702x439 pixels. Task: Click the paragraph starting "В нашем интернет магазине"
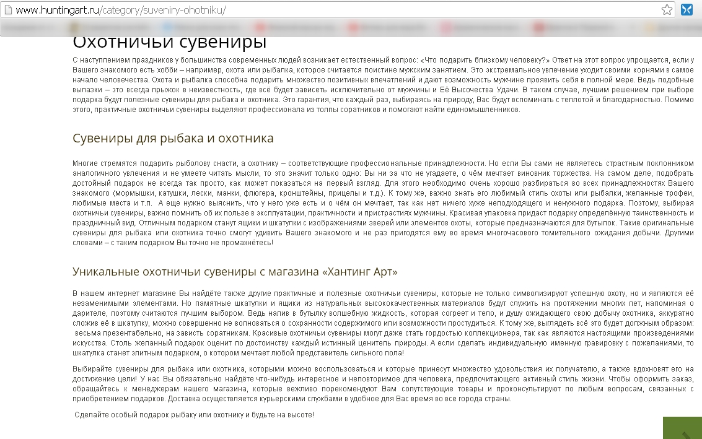pos(383,323)
